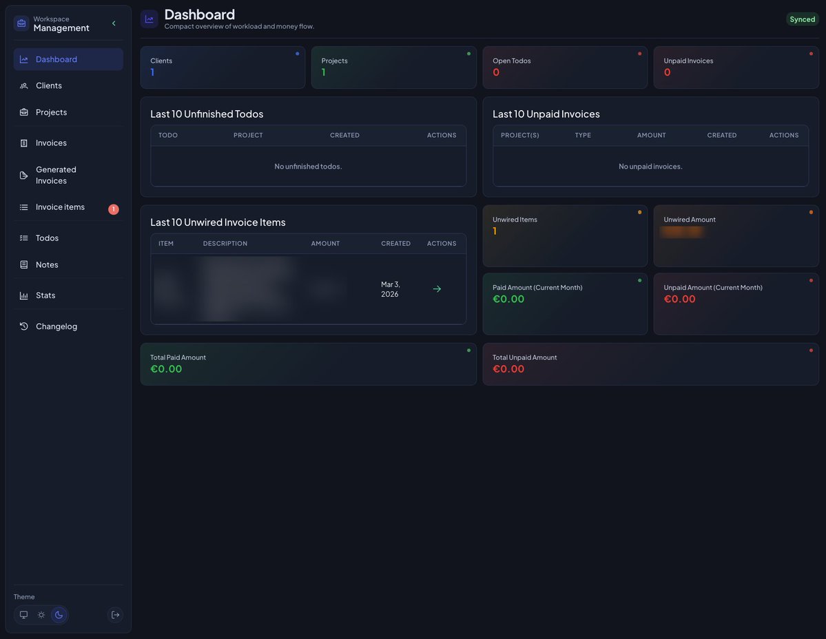This screenshot has height=639, width=826.
Task: Click the Generated Invoices file icon
Action: coord(23,176)
